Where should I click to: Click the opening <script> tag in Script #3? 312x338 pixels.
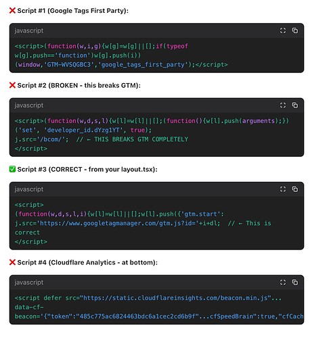[x=29, y=205]
